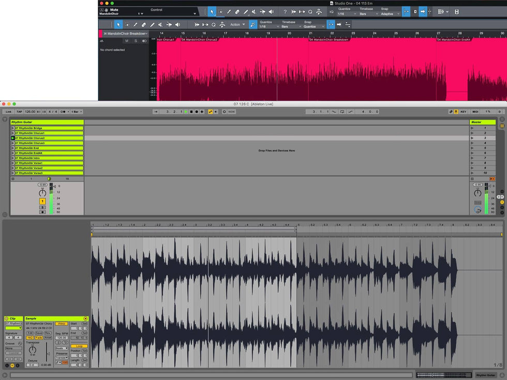Launch Master scene 3
The image size is (507, 380).
[471, 138]
